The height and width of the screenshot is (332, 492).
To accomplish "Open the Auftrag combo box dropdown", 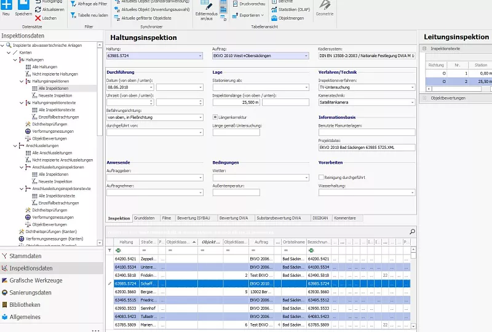I will pyautogui.click(x=306, y=56).
